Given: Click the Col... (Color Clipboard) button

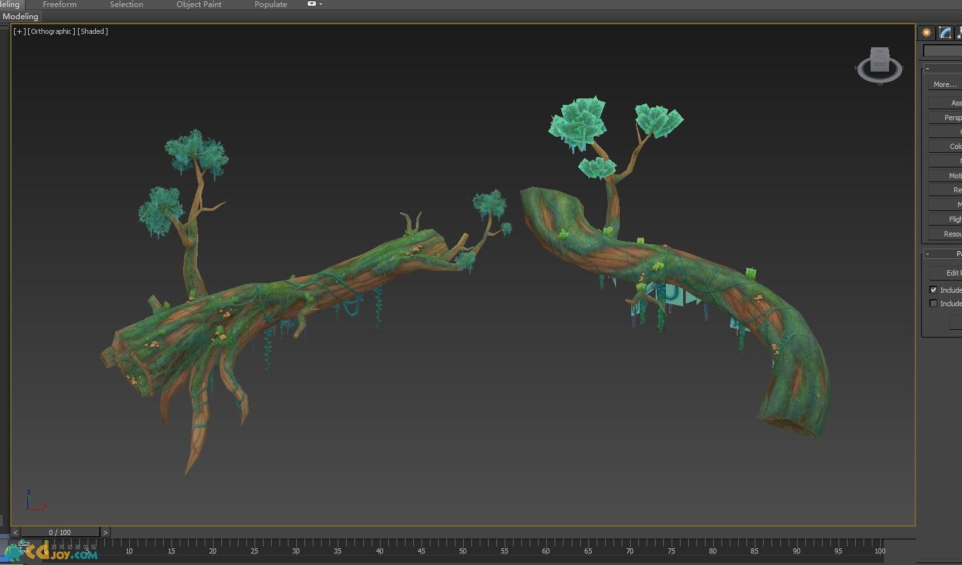Looking at the screenshot, I should pyautogui.click(x=945, y=146).
